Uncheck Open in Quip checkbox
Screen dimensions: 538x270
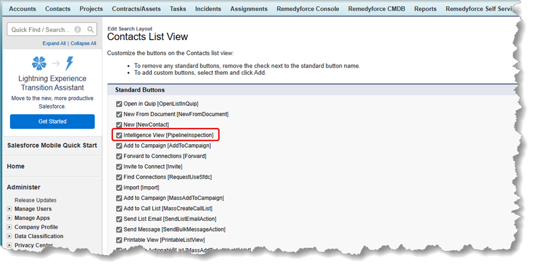tap(119, 104)
